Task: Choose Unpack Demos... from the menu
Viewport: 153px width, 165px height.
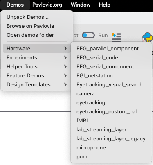Action: click(x=36, y=17)
